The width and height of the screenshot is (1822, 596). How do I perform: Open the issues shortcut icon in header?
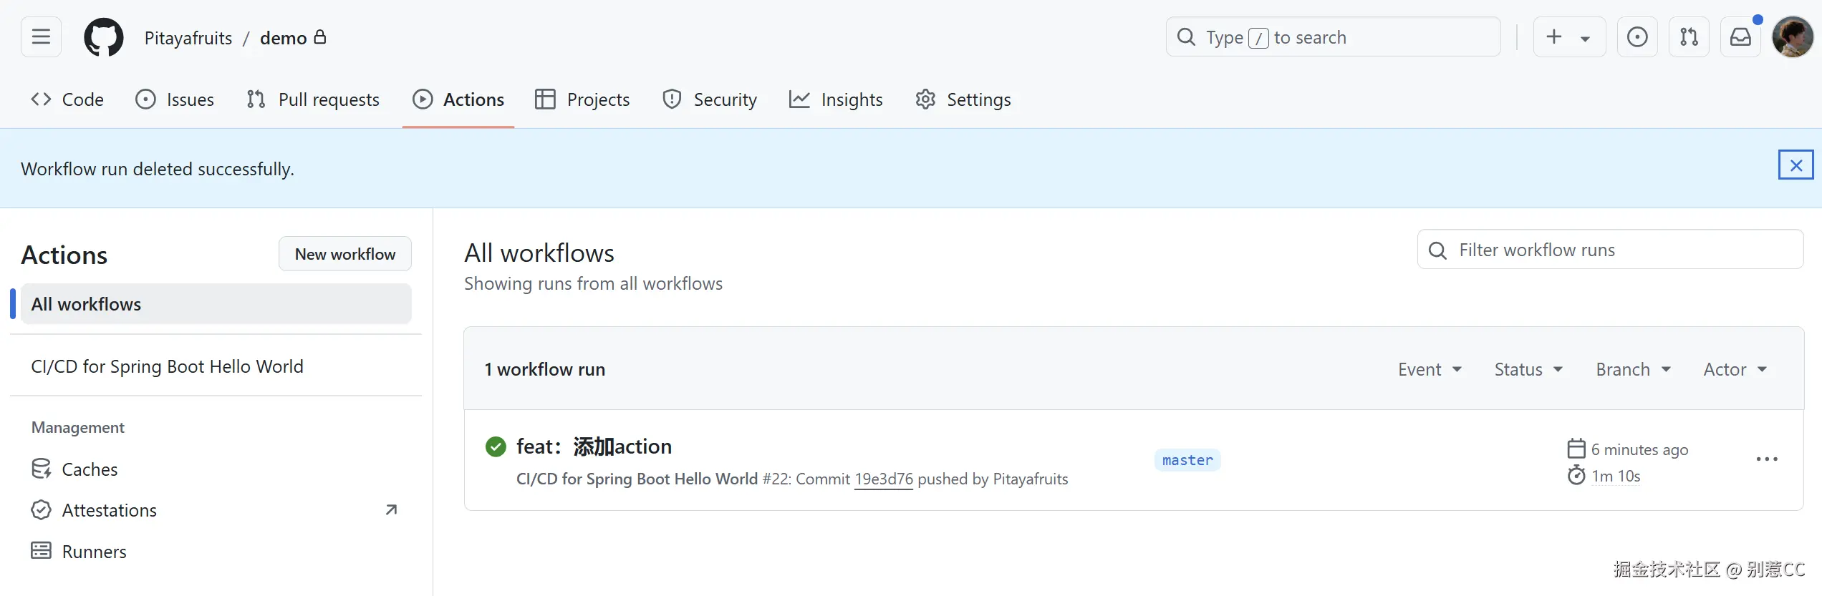(x=1637, y=37)
